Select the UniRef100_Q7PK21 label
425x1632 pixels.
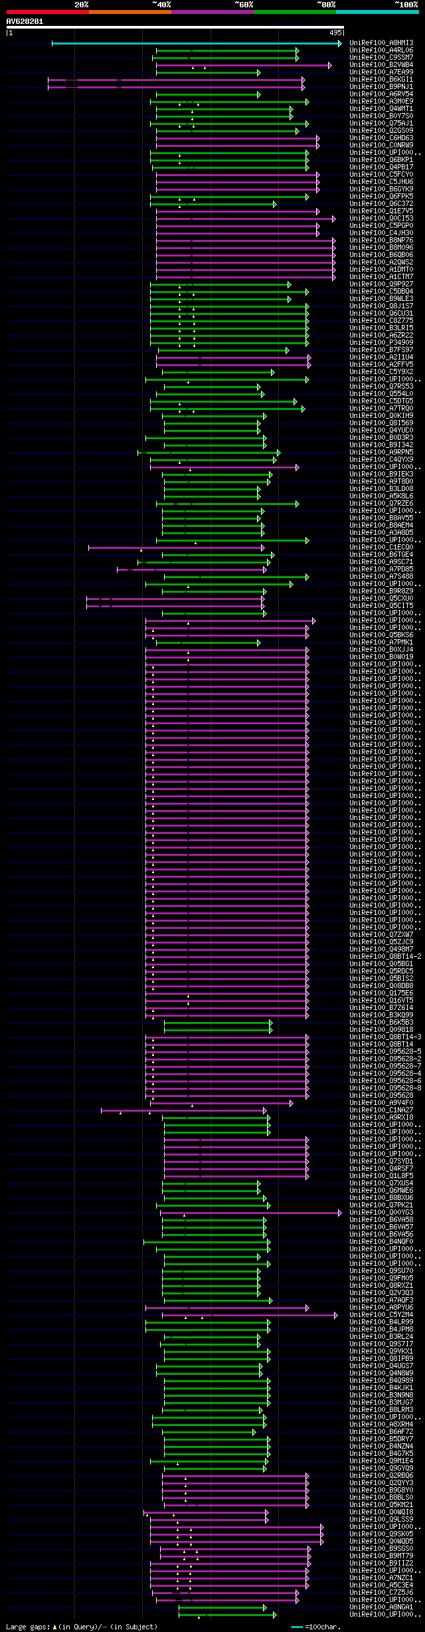(381, 1205)
